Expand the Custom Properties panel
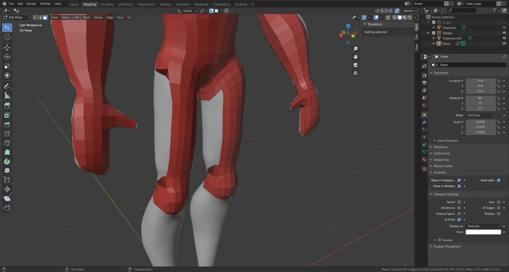The image size is (509, 272). pos(447,247)
